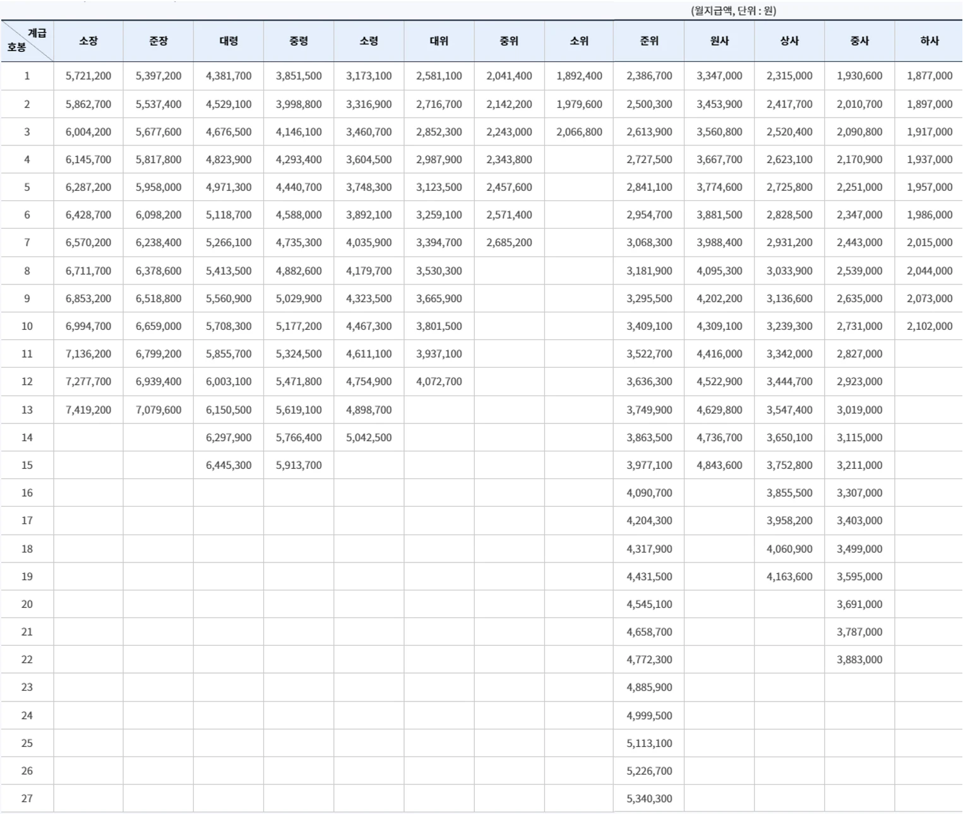Select the 준장 column header
963x814 pixels.
159,40
